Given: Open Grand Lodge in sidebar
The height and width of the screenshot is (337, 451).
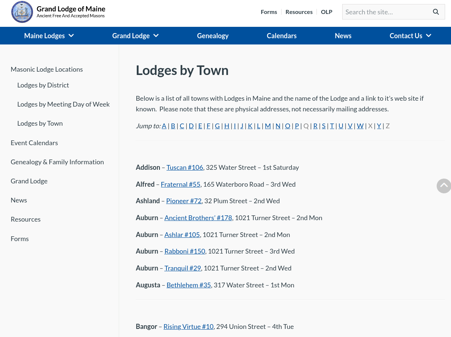Looking at the screenshot, I should pos(29,181).
